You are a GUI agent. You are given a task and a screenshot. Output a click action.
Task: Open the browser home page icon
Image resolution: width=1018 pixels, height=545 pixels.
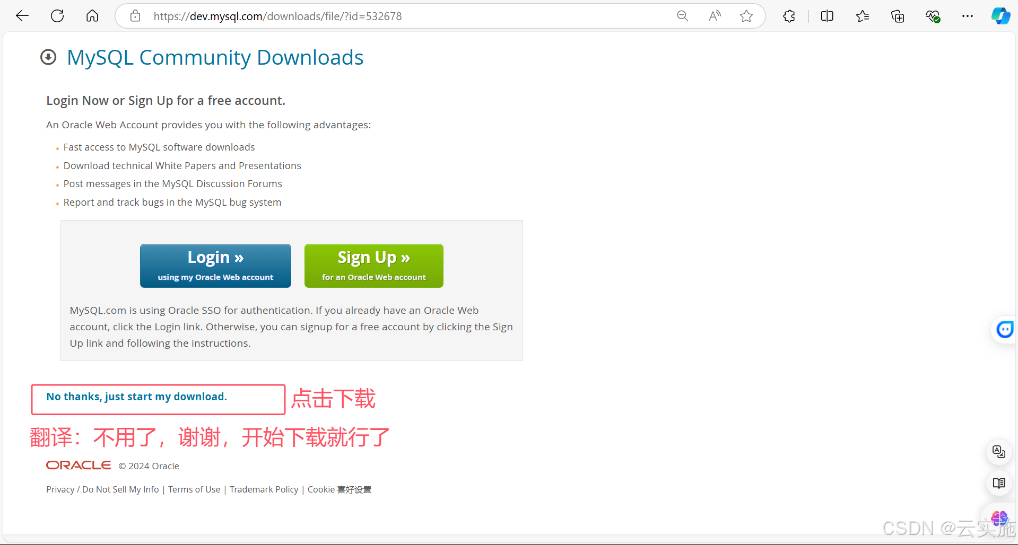click(92, 16)
